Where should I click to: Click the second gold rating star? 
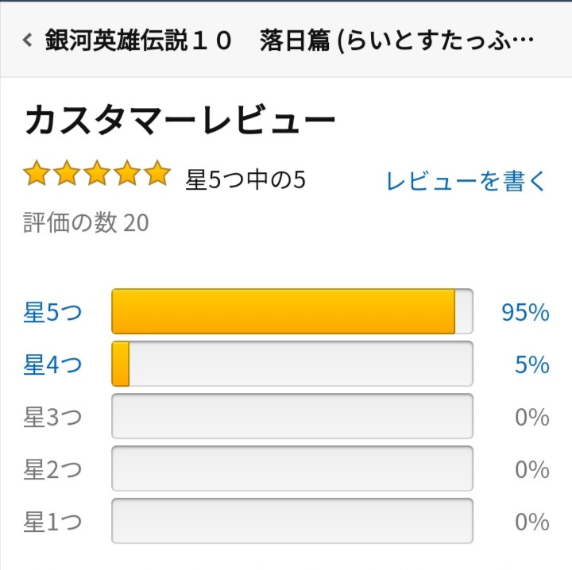67,173
